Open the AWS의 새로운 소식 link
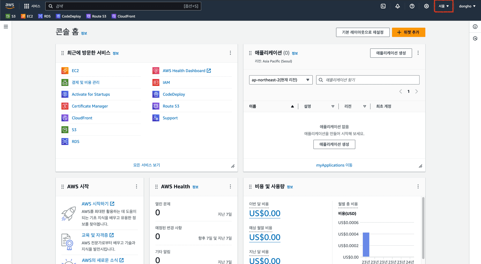 [x=103, y=260]
